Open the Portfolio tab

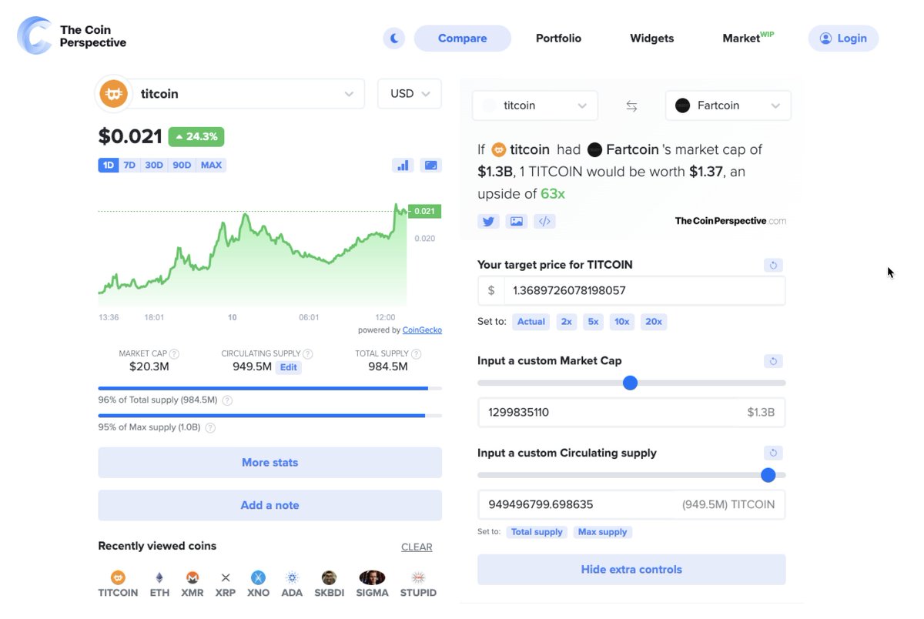[x=558, y=38]
